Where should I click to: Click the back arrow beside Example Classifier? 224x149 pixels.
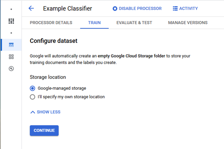(x=31, y=9)
